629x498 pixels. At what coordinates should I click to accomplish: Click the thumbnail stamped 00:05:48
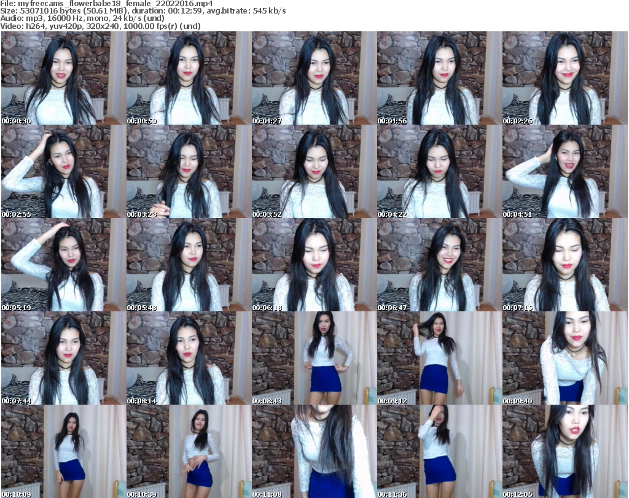189,265
